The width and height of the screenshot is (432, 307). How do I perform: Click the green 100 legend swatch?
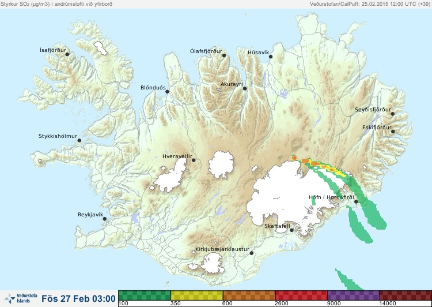point(145,295)
